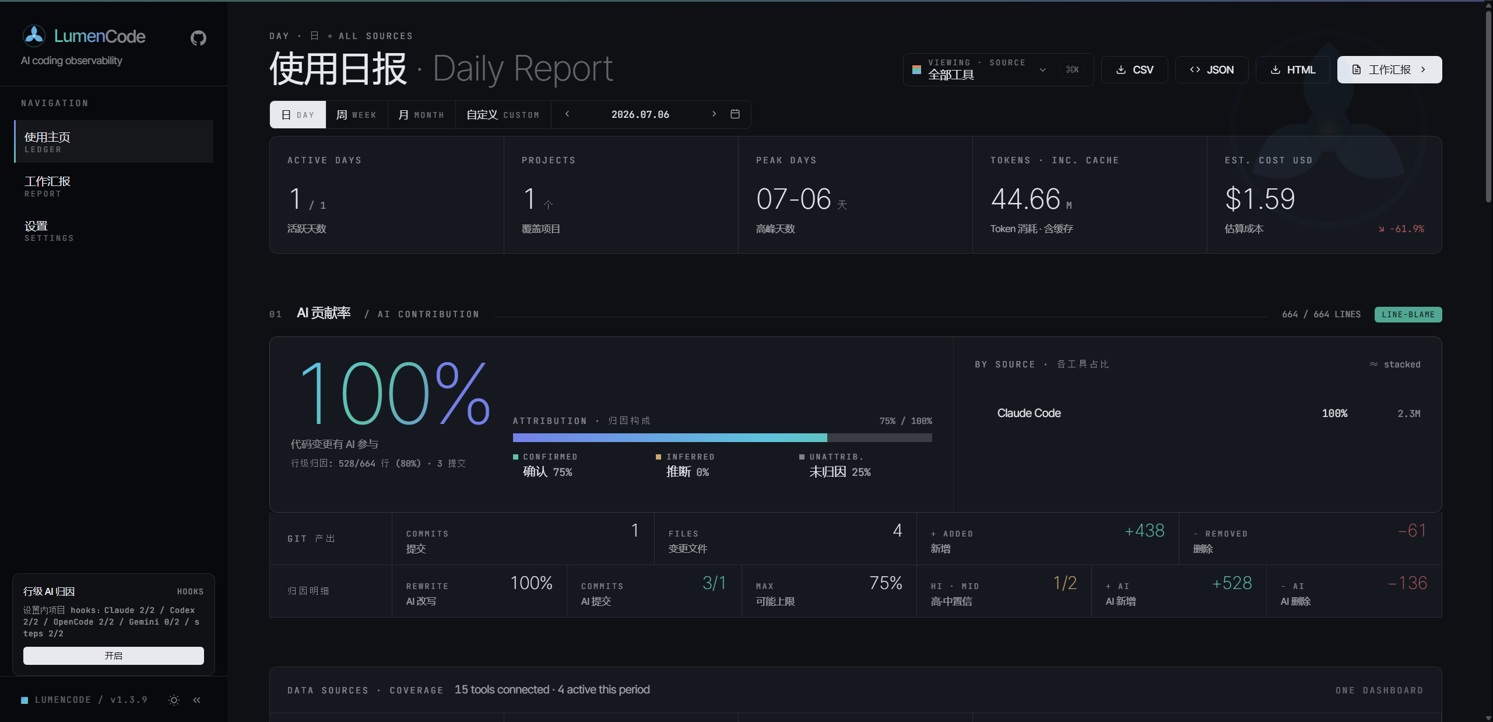Image resolution: width=1493 pixels, height=722 pixels.
Task: Toggle the light/dark theme sun icon
Action: point(174,700)
